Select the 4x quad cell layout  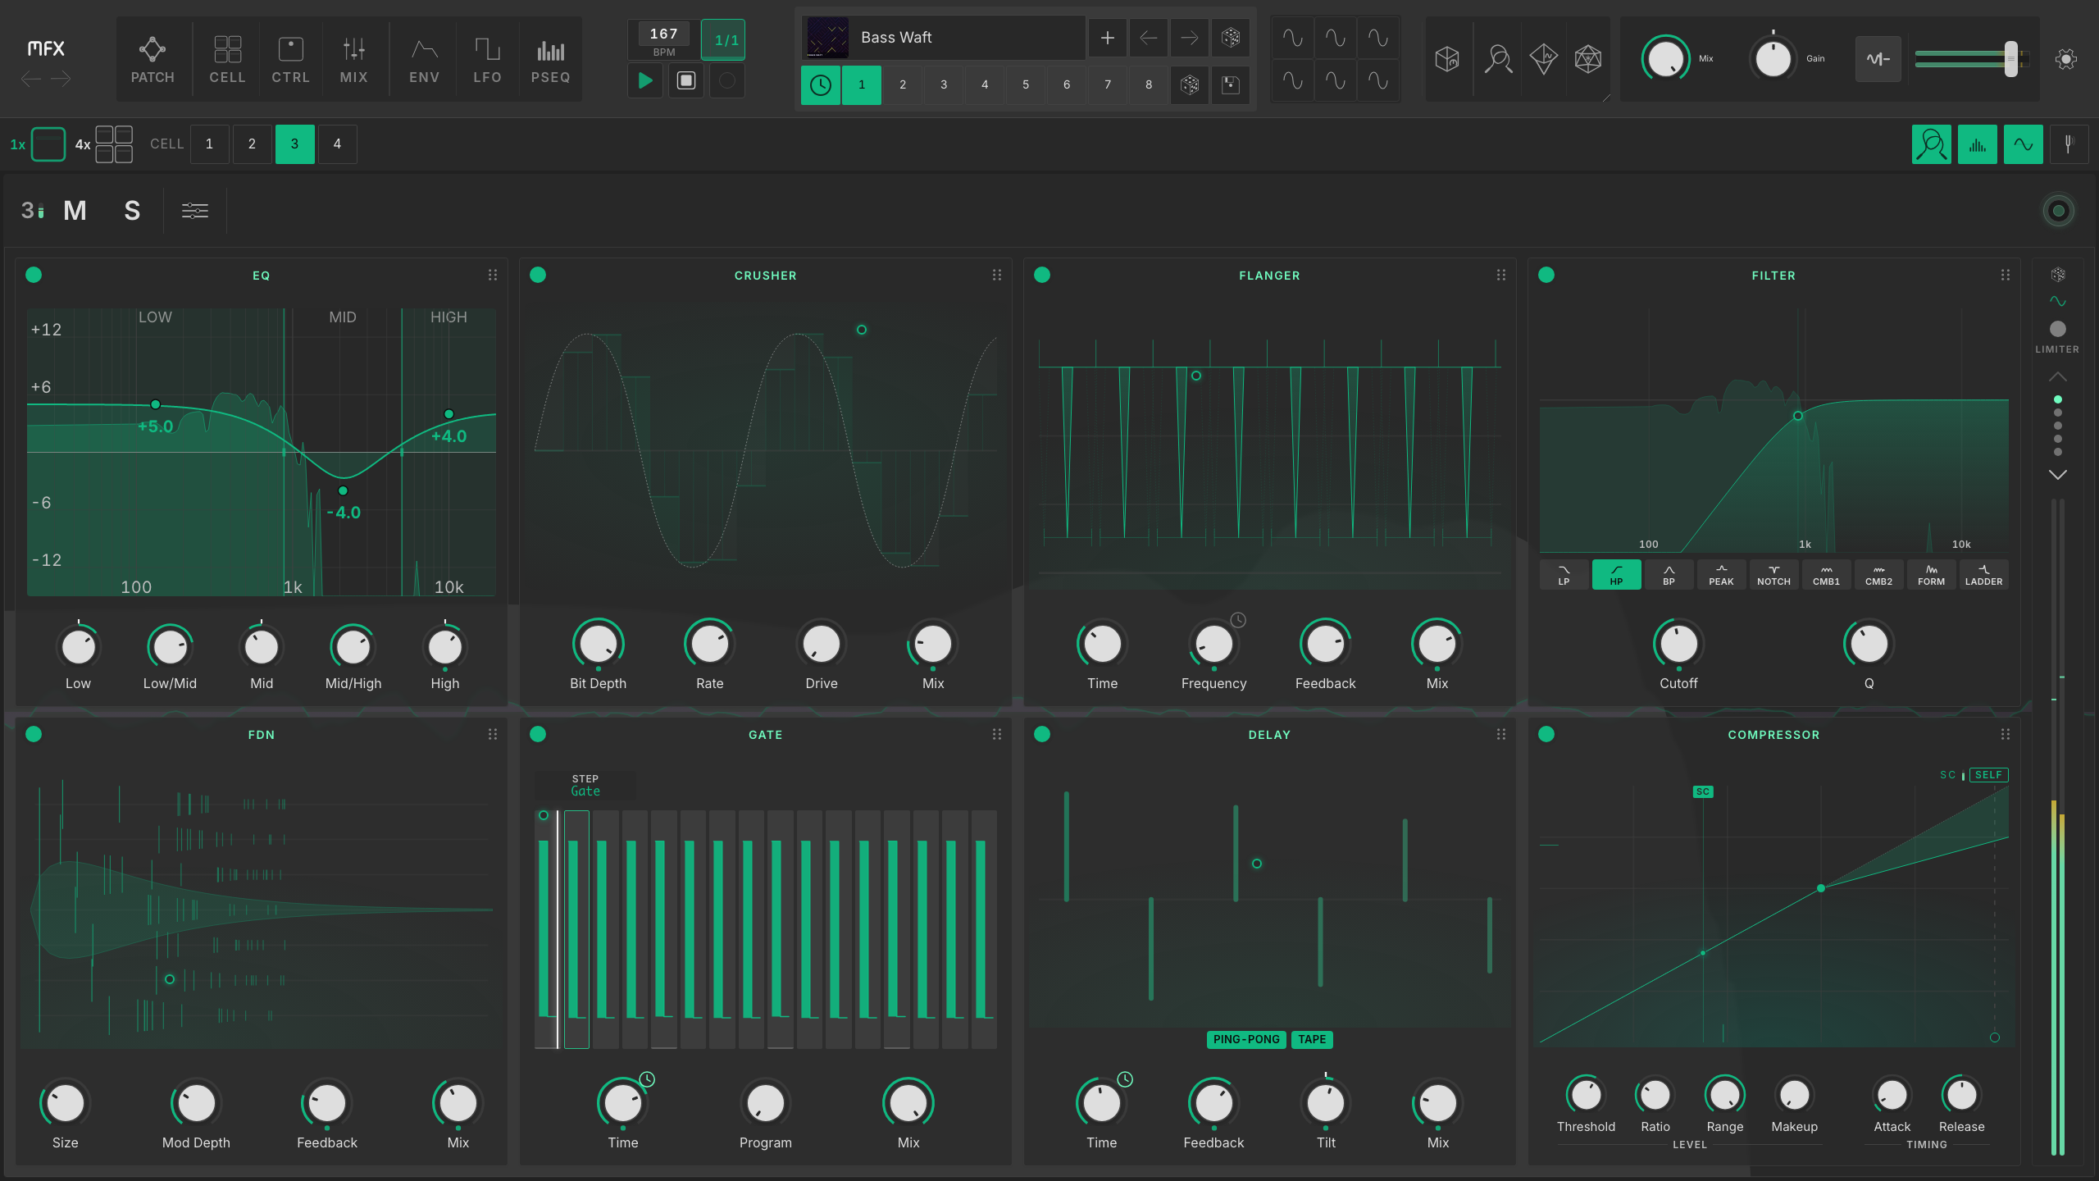click(114, 144)
